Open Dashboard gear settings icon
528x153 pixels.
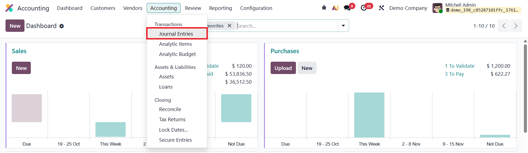tap(62, 26)
